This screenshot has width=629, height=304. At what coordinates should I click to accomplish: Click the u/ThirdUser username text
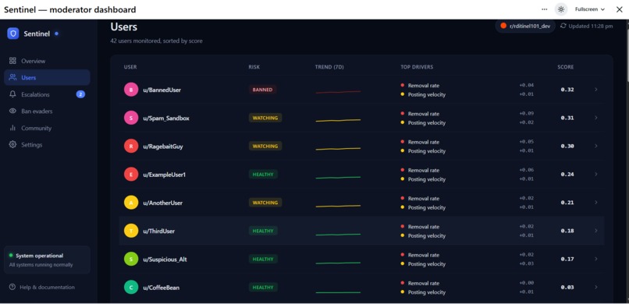[x=159, y=231]
